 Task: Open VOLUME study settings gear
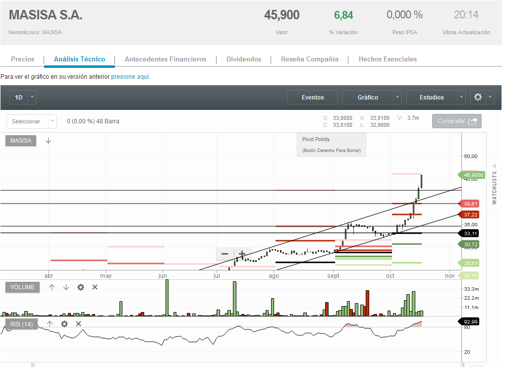[x=81, y=287]
